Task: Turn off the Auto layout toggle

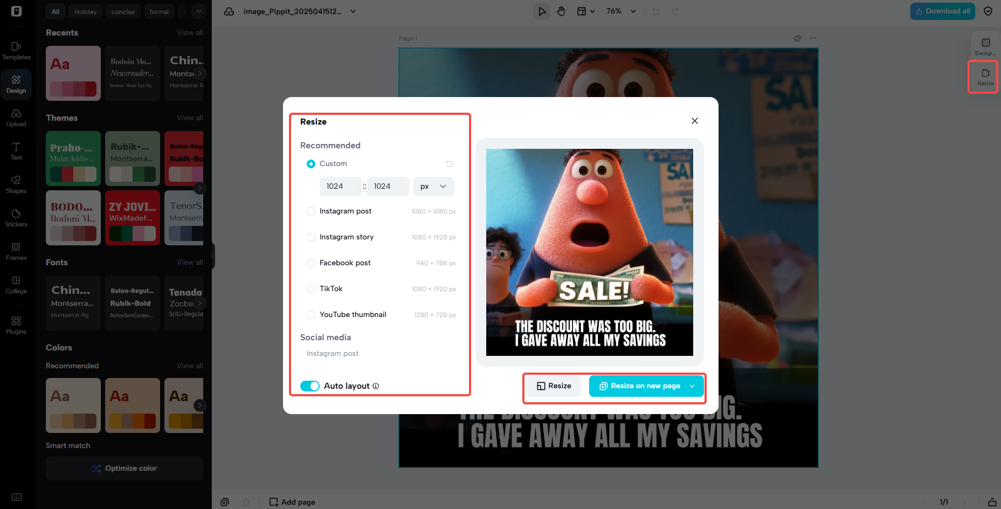Action: coord(310,386)
